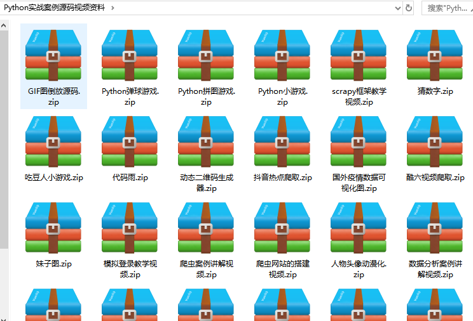This screenshot has width=473, height=321.
Task: Click the scroll up arrow on scrollbar
Action: coord(4,25)
